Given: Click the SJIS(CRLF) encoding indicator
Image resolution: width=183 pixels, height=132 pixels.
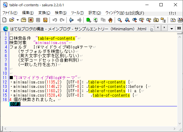Looking at the screenshot, I should click(135, 13).
